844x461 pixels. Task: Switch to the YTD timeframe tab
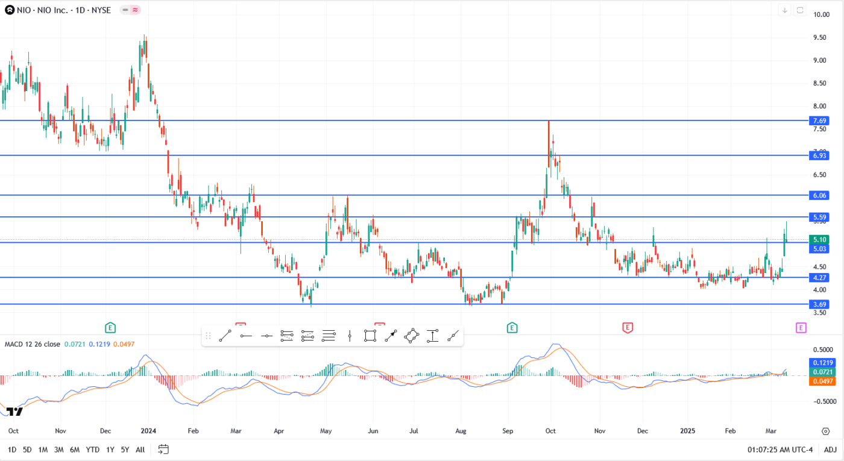[x=92, y=450]
